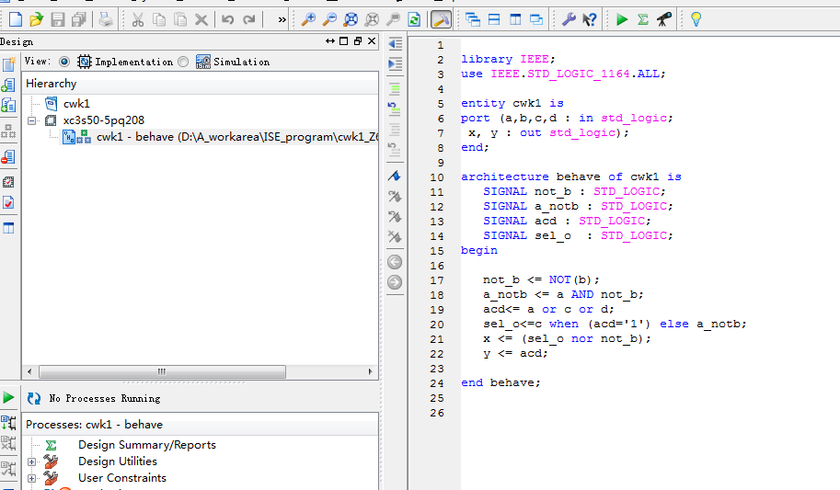840x490 pixels.
Task: Select Design Summary/Reports process item
Action: [146, 445]
